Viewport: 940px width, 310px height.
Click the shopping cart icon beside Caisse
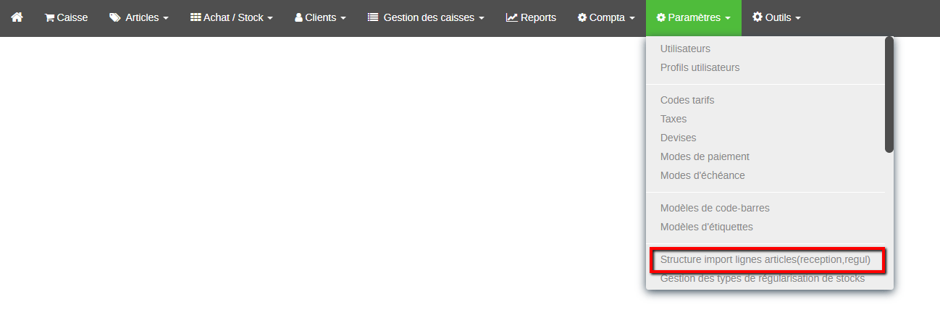[50, 17]
